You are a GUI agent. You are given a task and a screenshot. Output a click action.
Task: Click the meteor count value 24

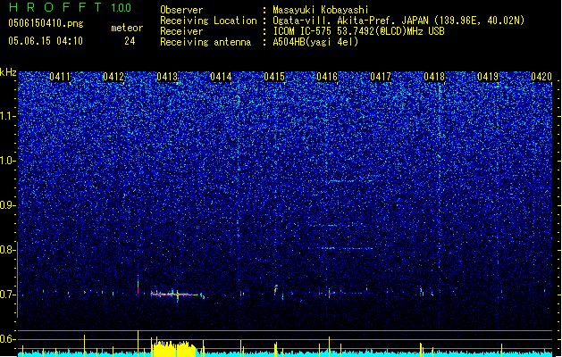tap(130, 41)
